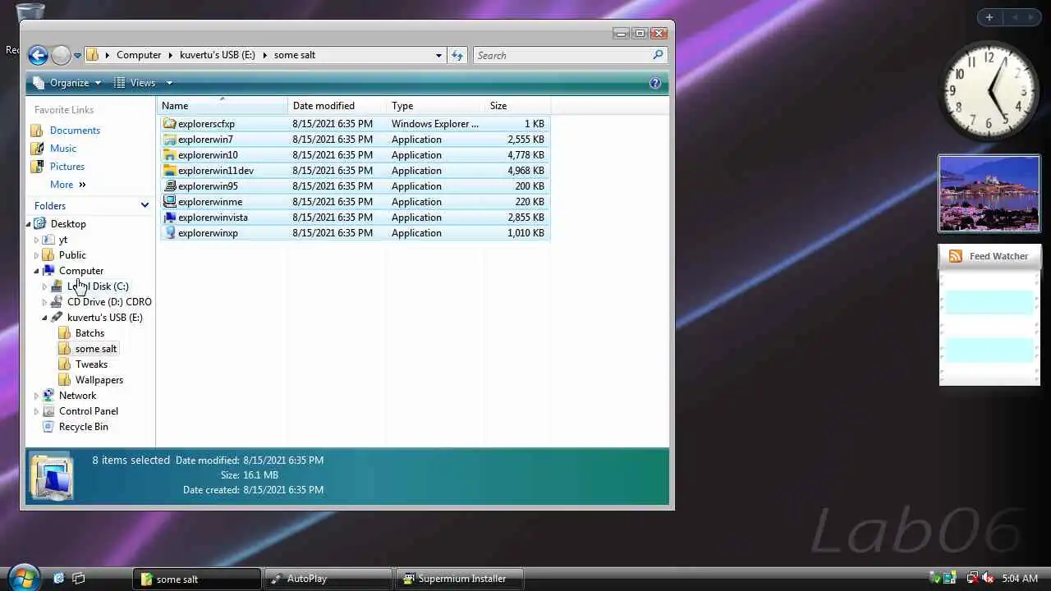This screenshot has width=1051, height=591.
Task: Collapse the Folders pane chevron
Action: tap(145, 205)
